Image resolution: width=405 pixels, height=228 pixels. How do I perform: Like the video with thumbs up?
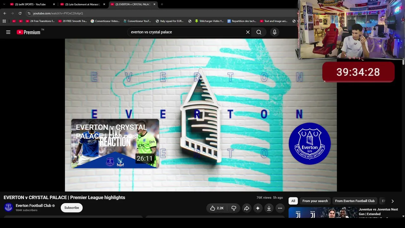(217, 208)
